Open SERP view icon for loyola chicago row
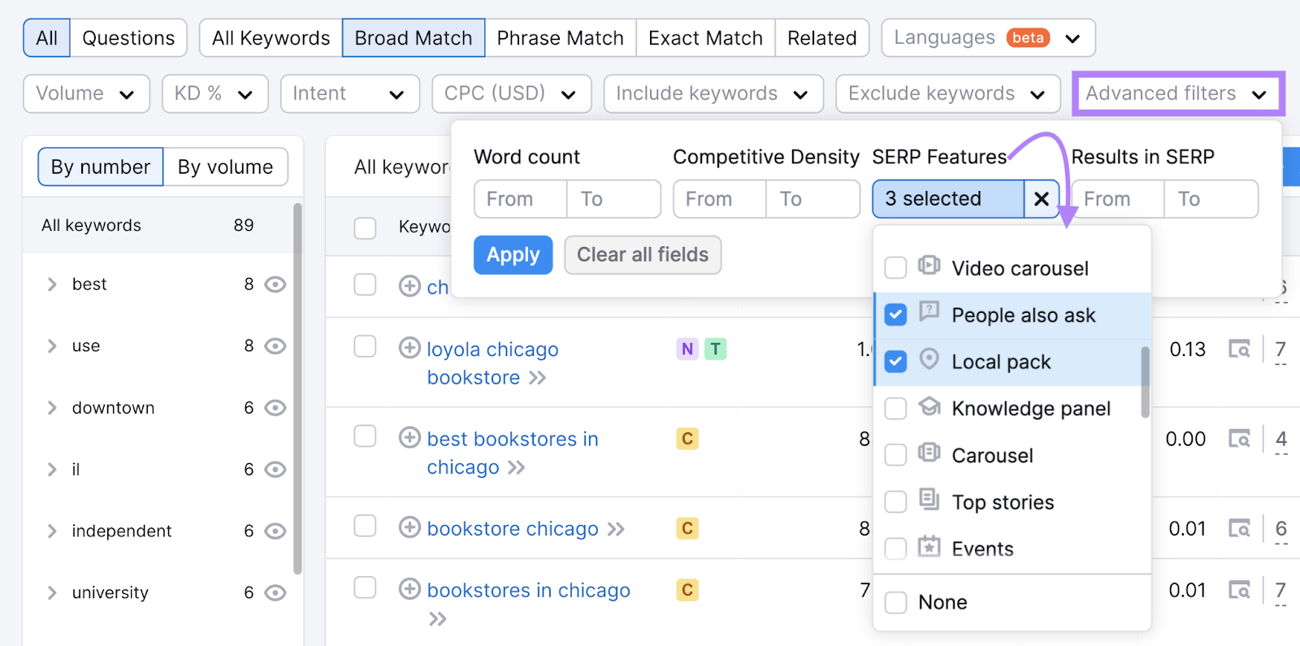This screenshot has width=1300, height=646. pyautogui.click(x=1239, y=349)
